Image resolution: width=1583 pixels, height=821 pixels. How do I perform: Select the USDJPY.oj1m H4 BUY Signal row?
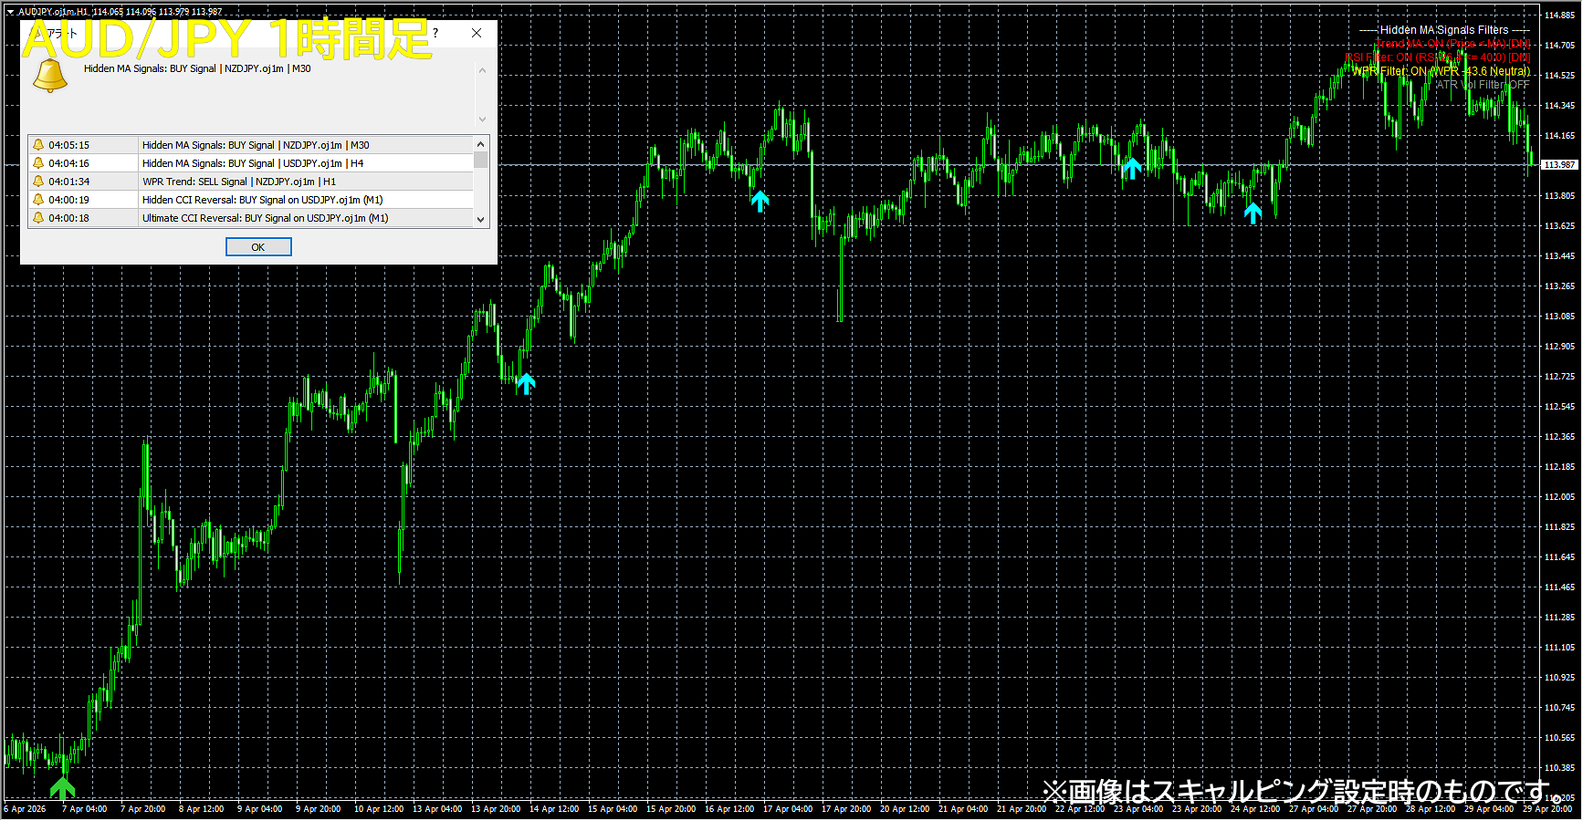coord(252,163)
